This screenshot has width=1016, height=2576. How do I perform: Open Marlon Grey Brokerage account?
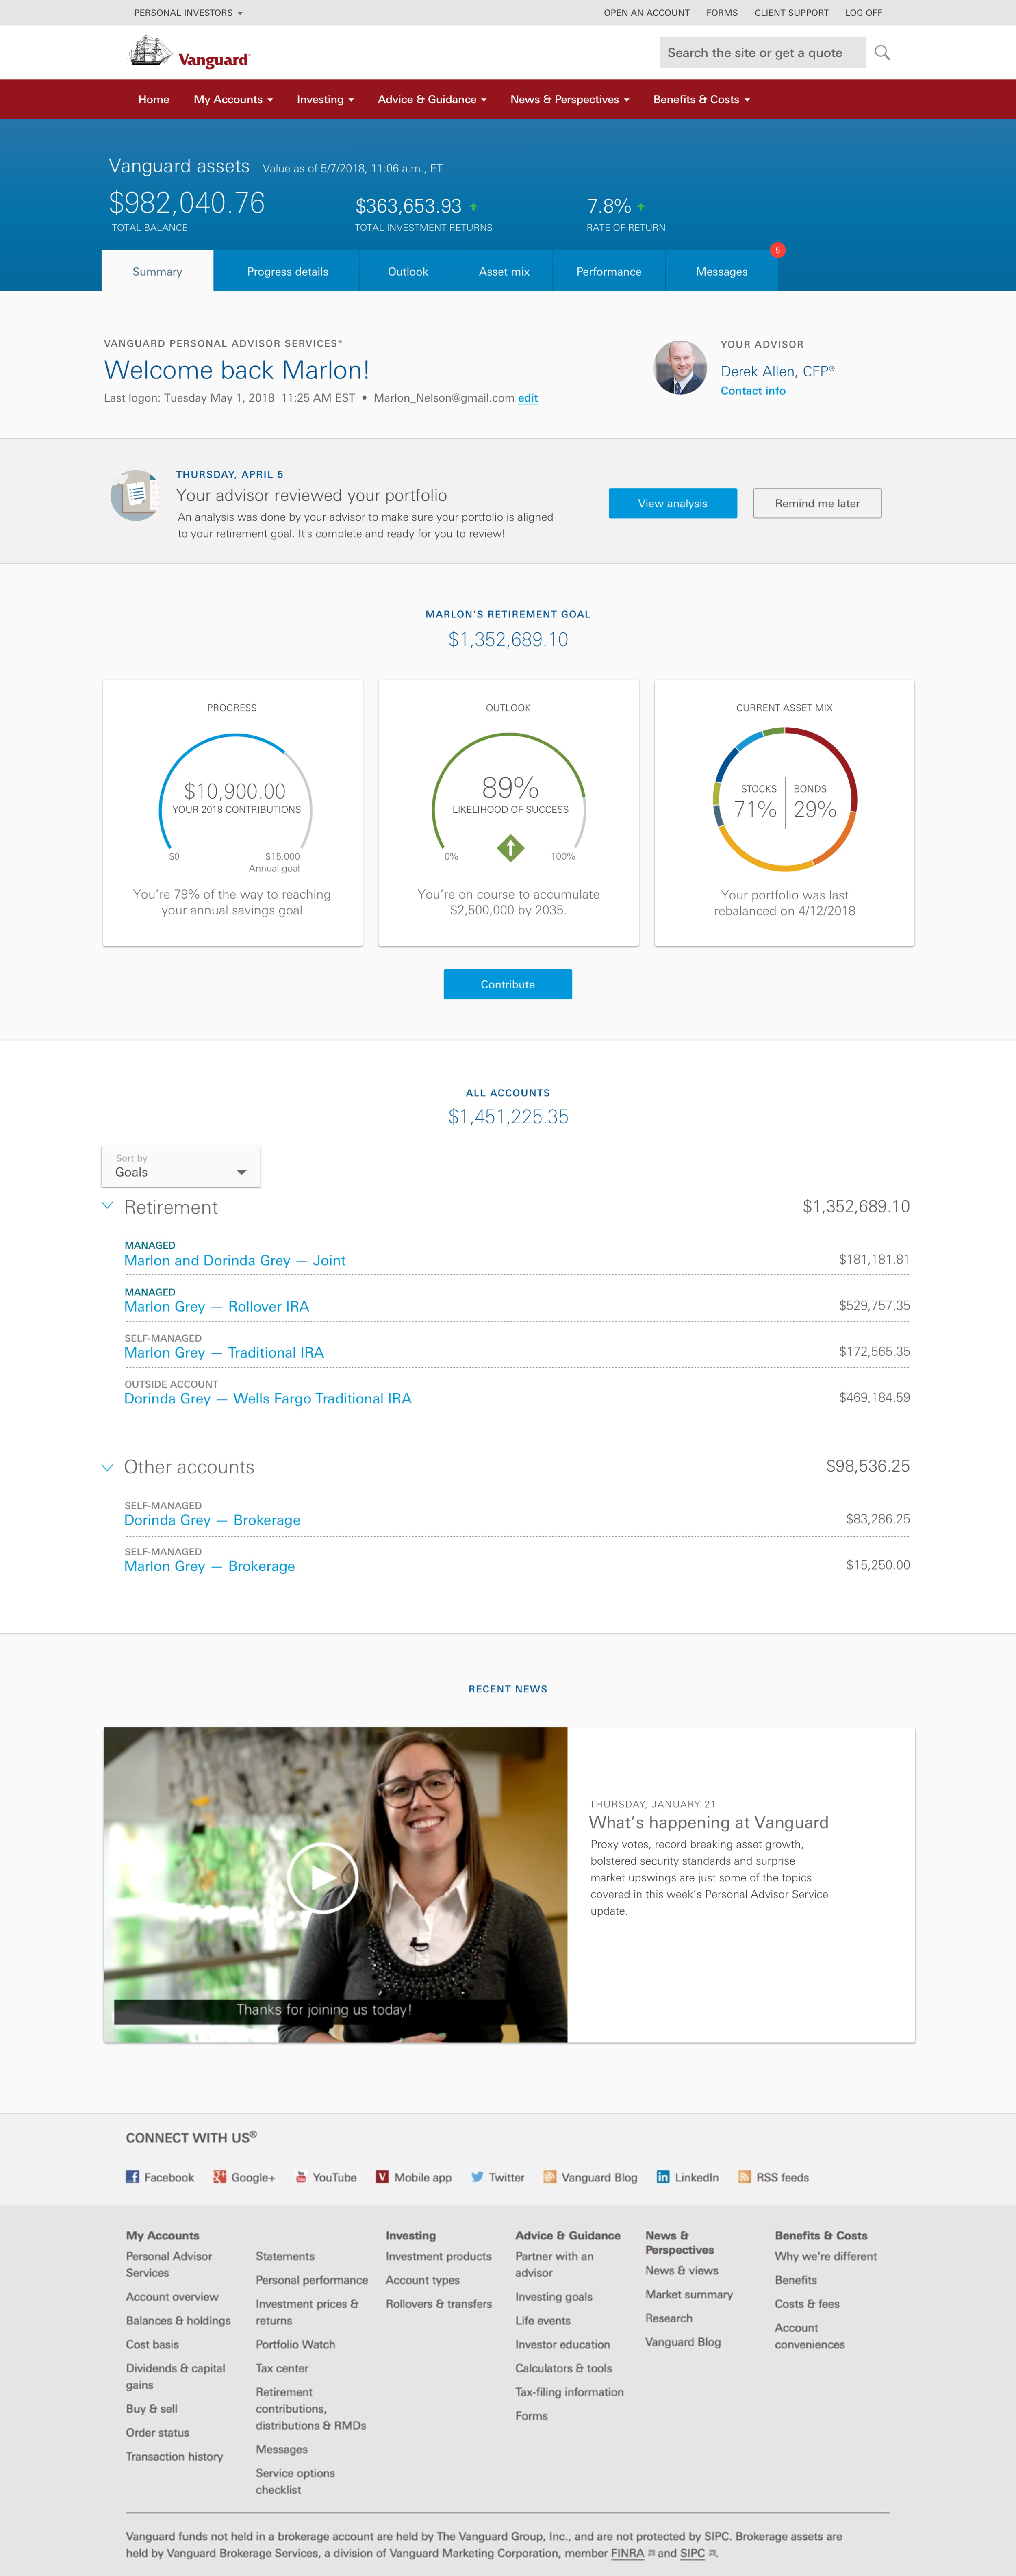[x=210, y=1566]
